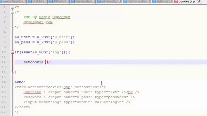Click the '*/' comment end on line 5
The width and height of the screenshot is (207, 116).
point(17,27)
